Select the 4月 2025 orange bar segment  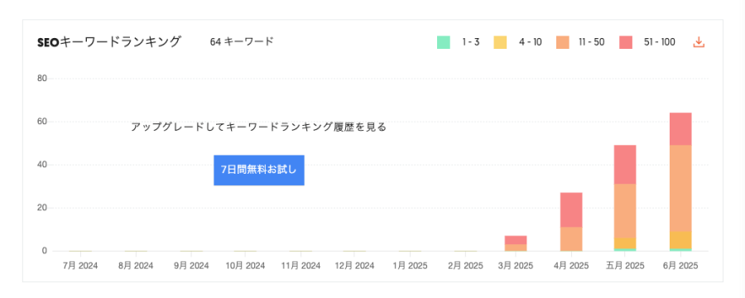pos(571,239)
